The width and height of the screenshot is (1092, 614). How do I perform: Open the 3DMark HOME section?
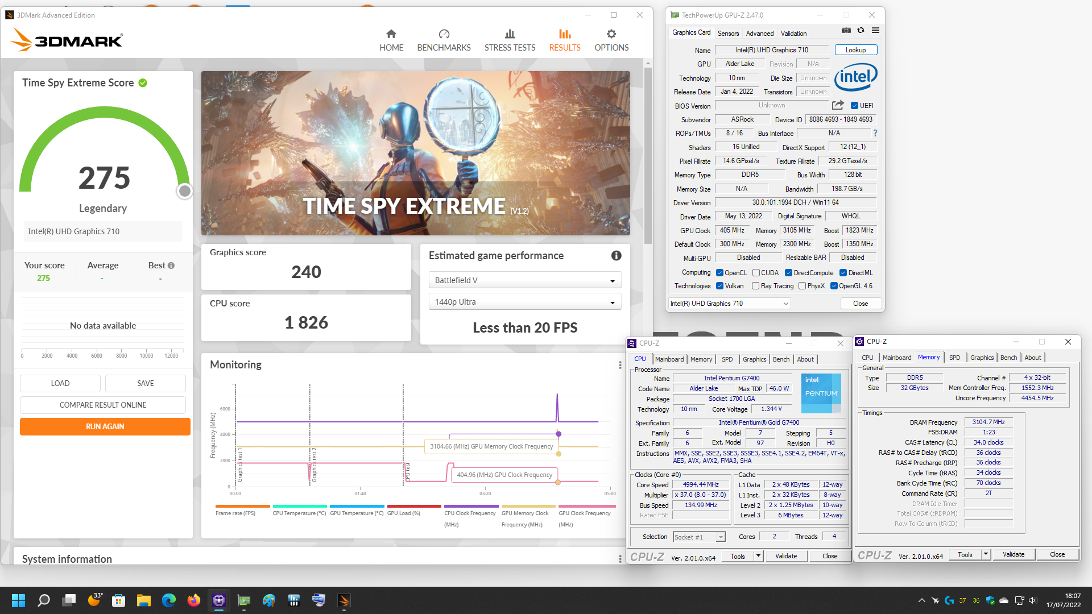pyautogui.click(x=391, y=40)
